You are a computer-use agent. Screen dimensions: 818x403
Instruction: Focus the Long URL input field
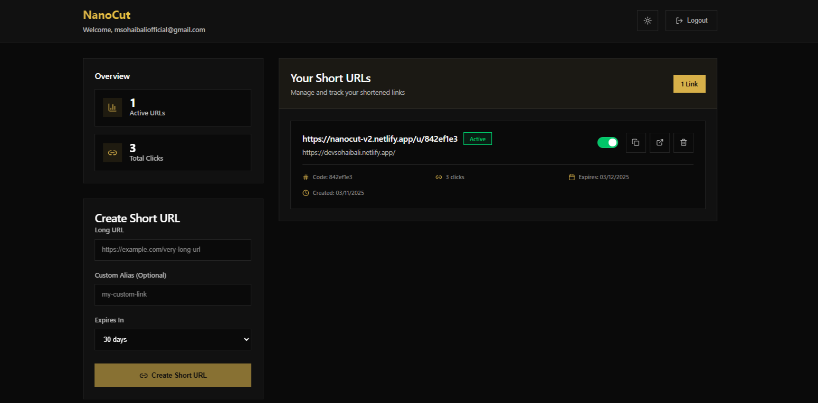coord(173,250)
